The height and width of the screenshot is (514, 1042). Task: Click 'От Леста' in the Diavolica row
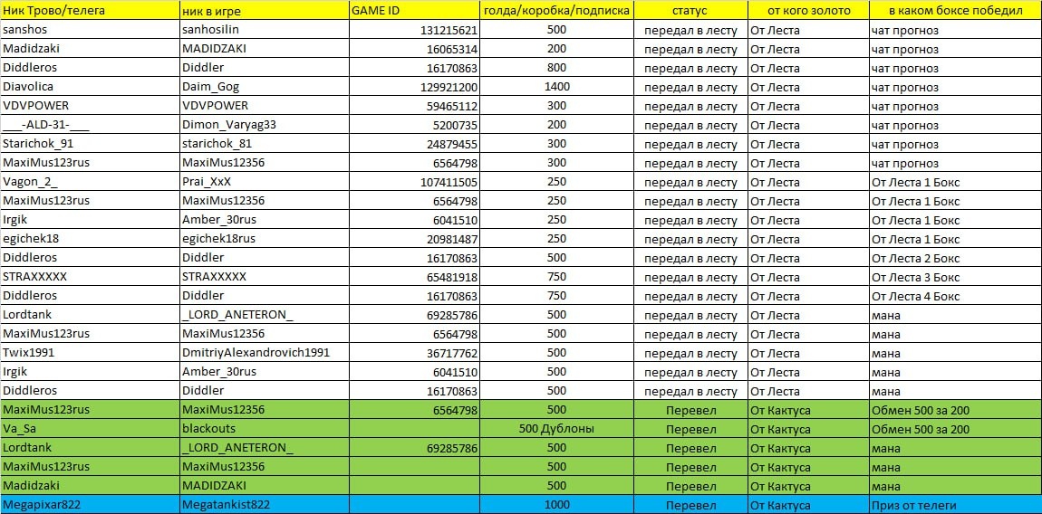tap(809, 87)
